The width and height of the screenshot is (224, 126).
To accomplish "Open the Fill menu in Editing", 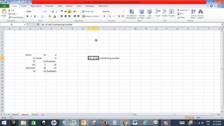I will pyautogui.click(x=181, y=14).
